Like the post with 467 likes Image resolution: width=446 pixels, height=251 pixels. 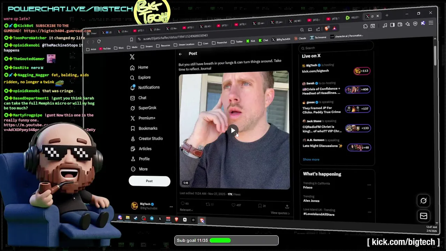233,205
